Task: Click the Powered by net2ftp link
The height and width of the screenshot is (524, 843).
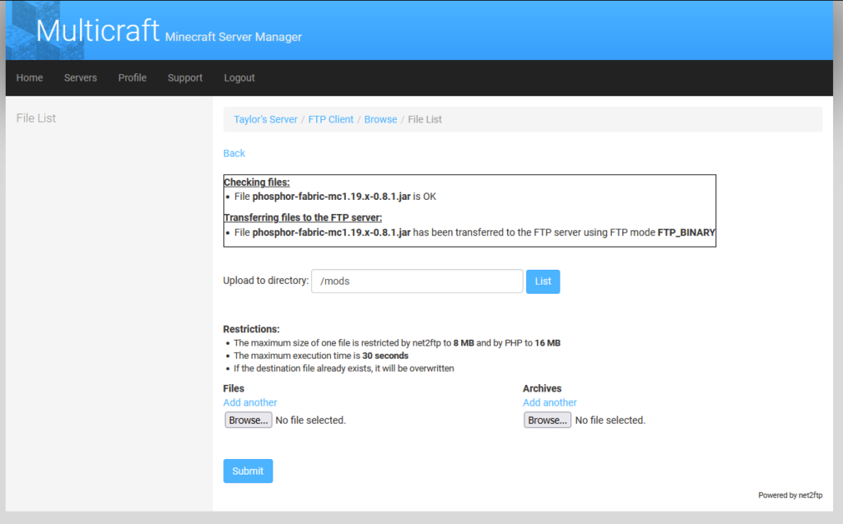Action: point(790,494)
